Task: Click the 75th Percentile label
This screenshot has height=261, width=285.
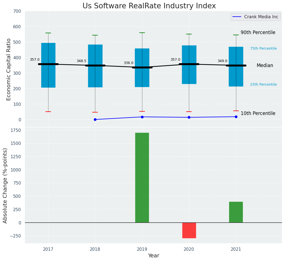Action: click(x=263, y=48)
